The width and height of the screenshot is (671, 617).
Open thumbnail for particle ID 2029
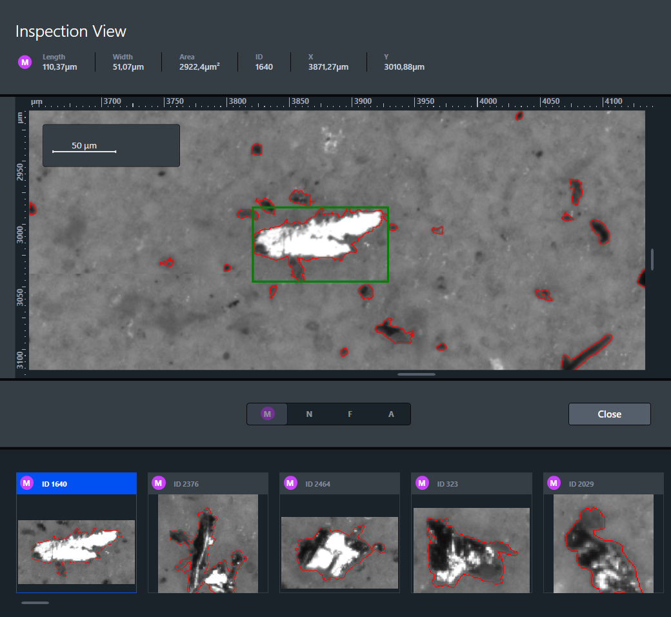tap(603, 543)
